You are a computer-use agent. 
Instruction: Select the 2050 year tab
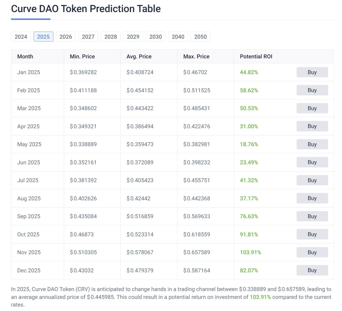click(x=200, y=37)
